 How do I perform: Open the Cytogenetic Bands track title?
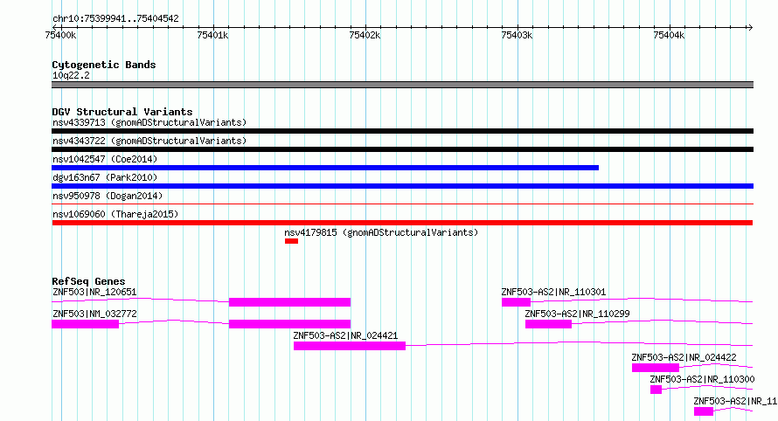[104, 65]
